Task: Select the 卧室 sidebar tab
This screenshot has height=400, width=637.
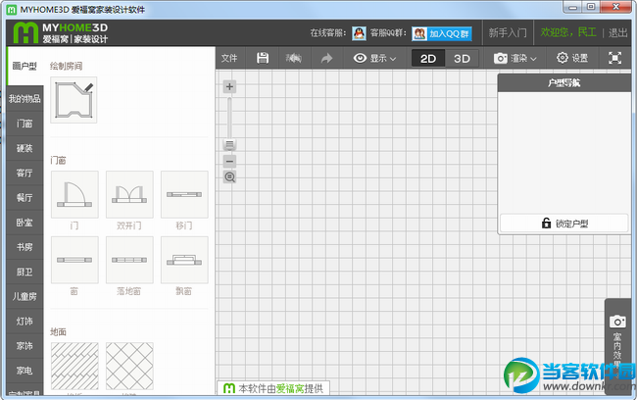Action: pyautogui.click(x=24, y=223)
